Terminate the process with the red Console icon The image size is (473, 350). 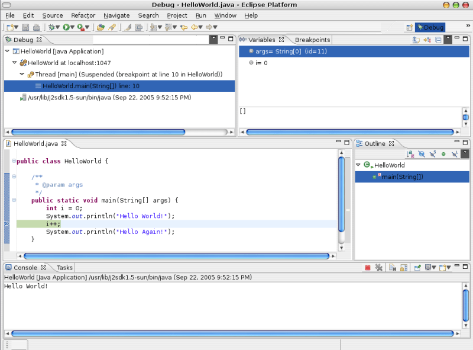point(367,267)
